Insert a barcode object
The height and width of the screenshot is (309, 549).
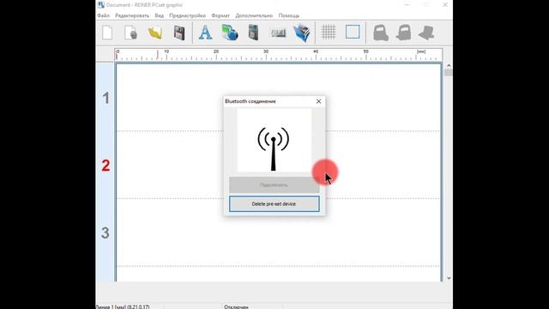pos(278,33)
